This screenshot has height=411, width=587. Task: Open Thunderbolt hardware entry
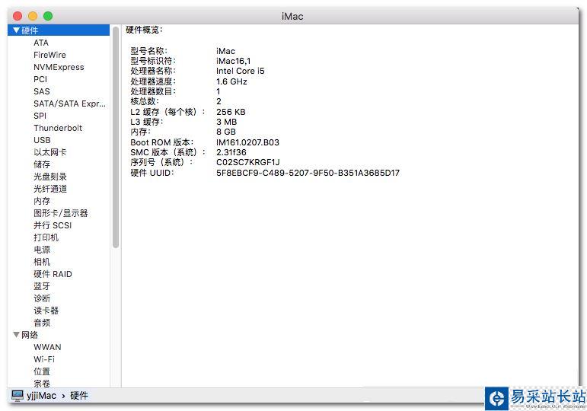click(x=58, y=128)
